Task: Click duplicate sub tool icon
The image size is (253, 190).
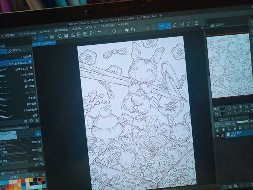Action: click(x=31, y=121)
